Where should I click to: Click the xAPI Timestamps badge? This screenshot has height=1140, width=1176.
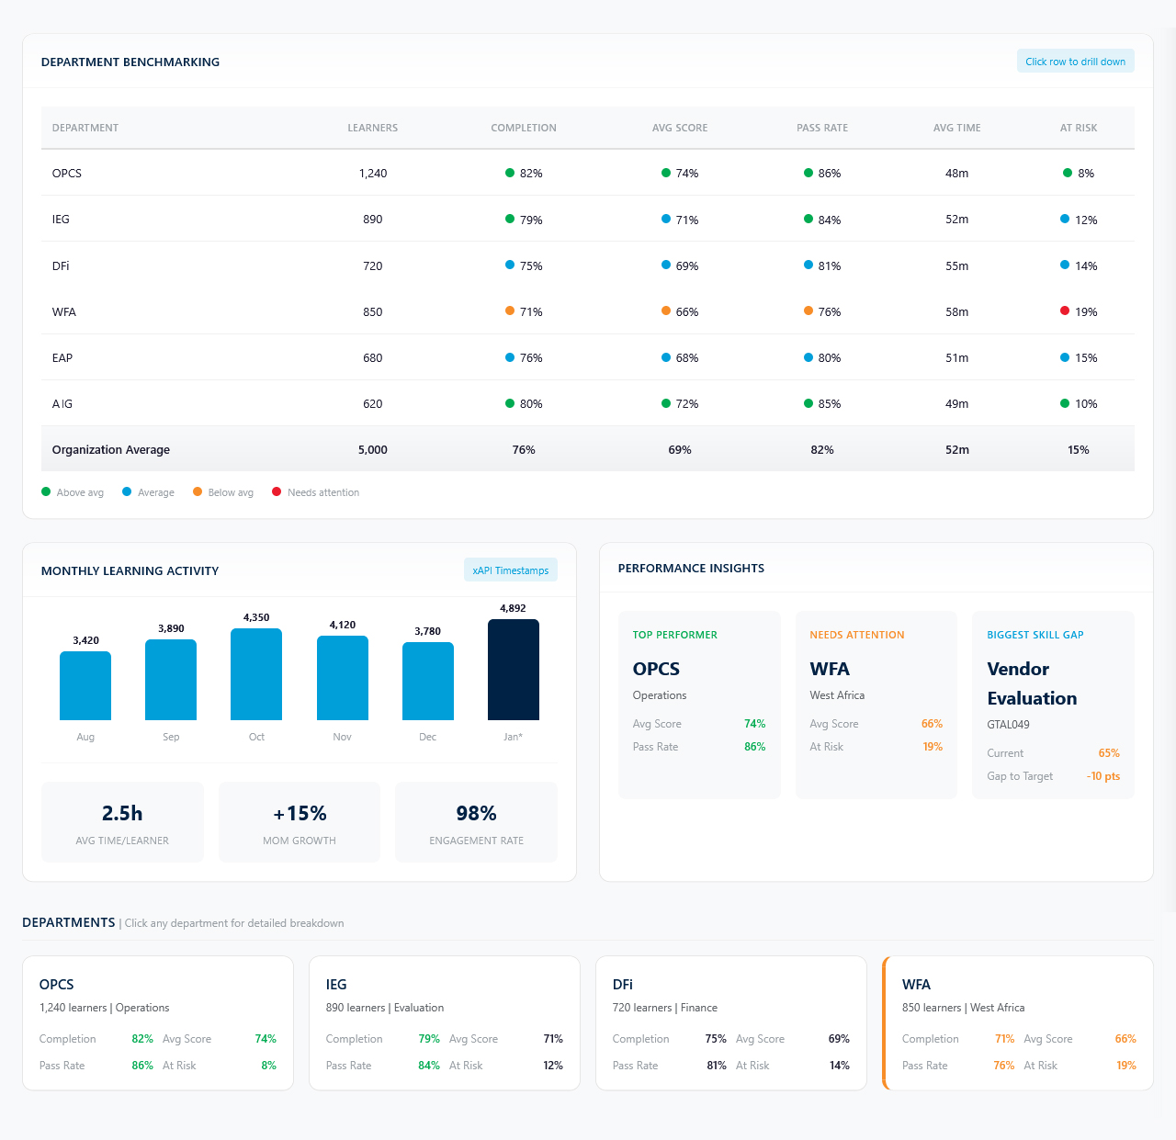point(511,570)
